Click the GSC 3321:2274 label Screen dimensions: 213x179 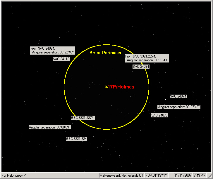[83, 118]
